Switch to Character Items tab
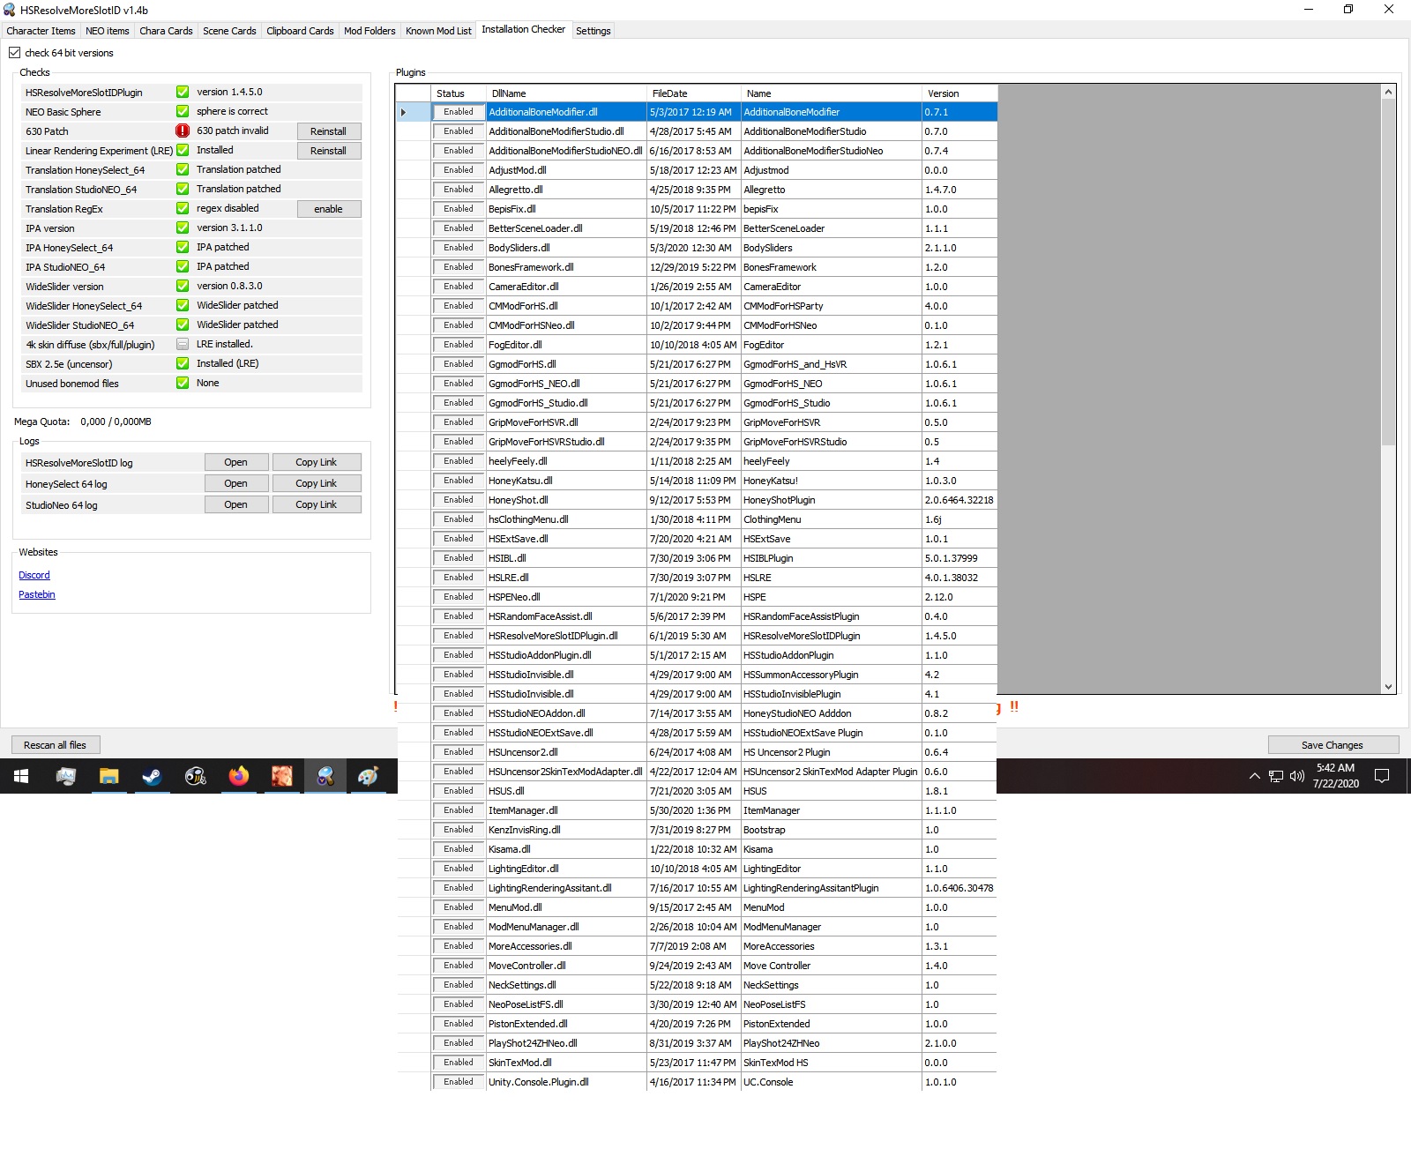Viewport: 1411px width, 1164px height. (x=41, y=31)
